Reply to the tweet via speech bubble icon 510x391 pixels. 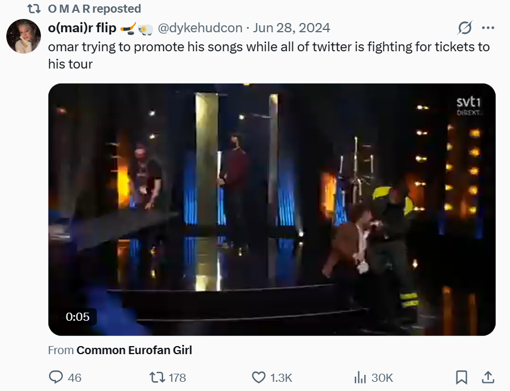coord(56,377)
